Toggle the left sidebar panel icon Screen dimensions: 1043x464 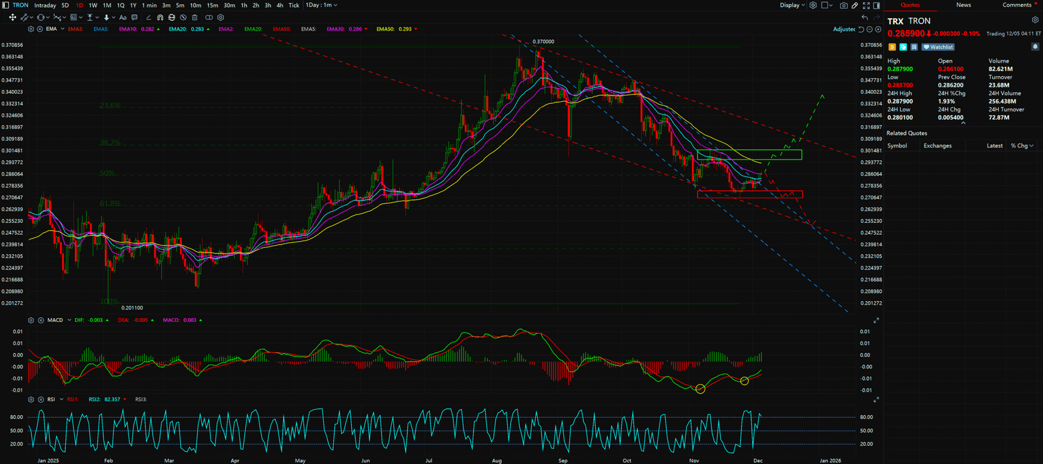click(6, 5)
